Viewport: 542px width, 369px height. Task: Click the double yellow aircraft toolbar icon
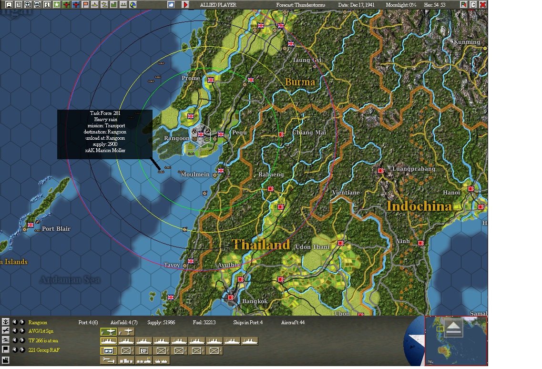coord(104,5)
